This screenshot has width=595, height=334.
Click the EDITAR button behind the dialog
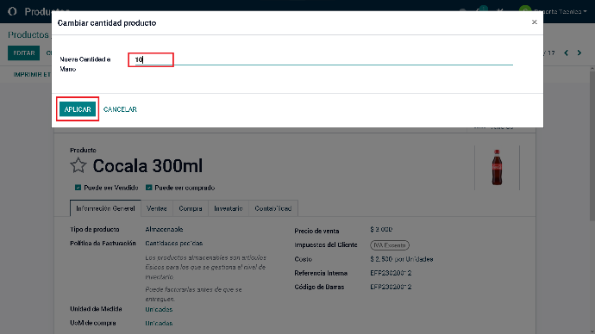(x=24, y=53)
